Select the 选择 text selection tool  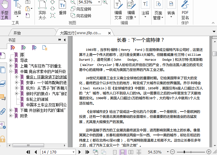coord(18,8)
